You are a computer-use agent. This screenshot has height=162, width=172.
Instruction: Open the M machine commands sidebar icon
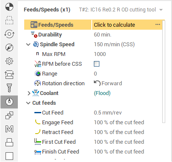[x=9, y=129]
